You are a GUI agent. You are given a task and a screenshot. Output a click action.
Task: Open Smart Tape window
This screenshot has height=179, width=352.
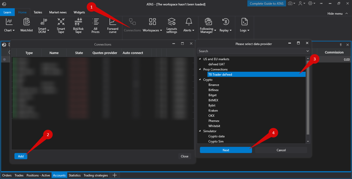[61, 26]
